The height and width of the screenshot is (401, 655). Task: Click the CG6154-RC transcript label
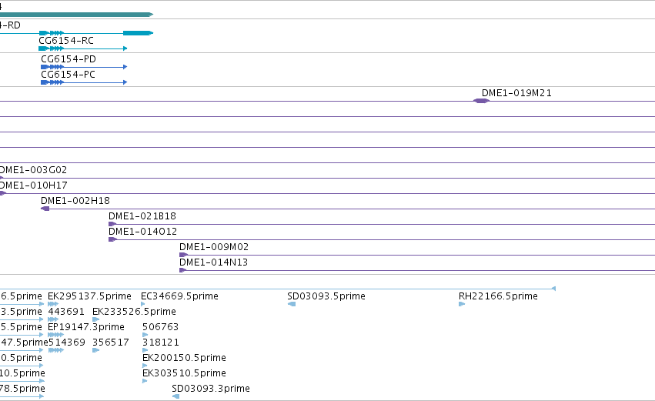coord(66,41)
